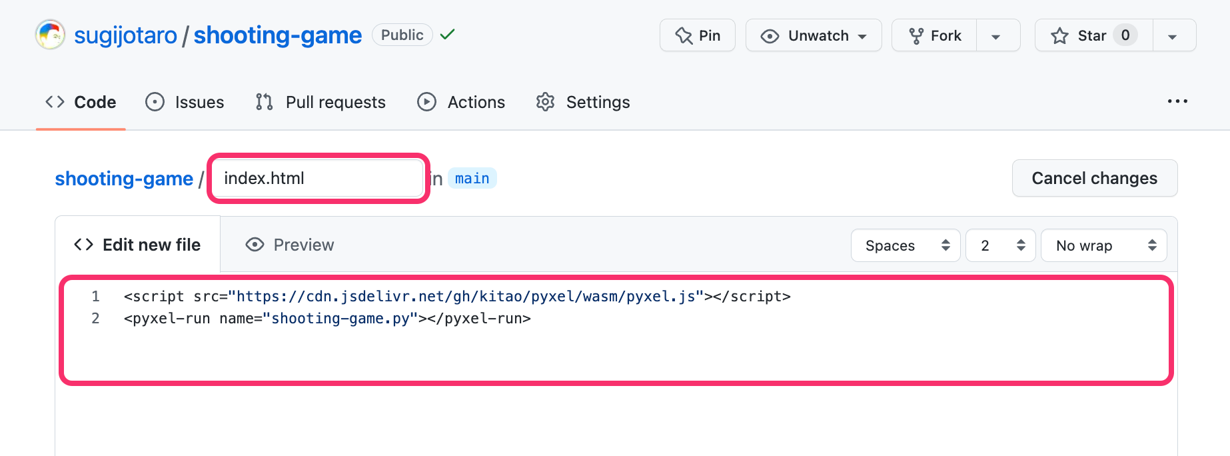The height and width of the screenshot is (456, 1230).
Task: Click the Settings gear icon
Action: [x=546, y=102]
